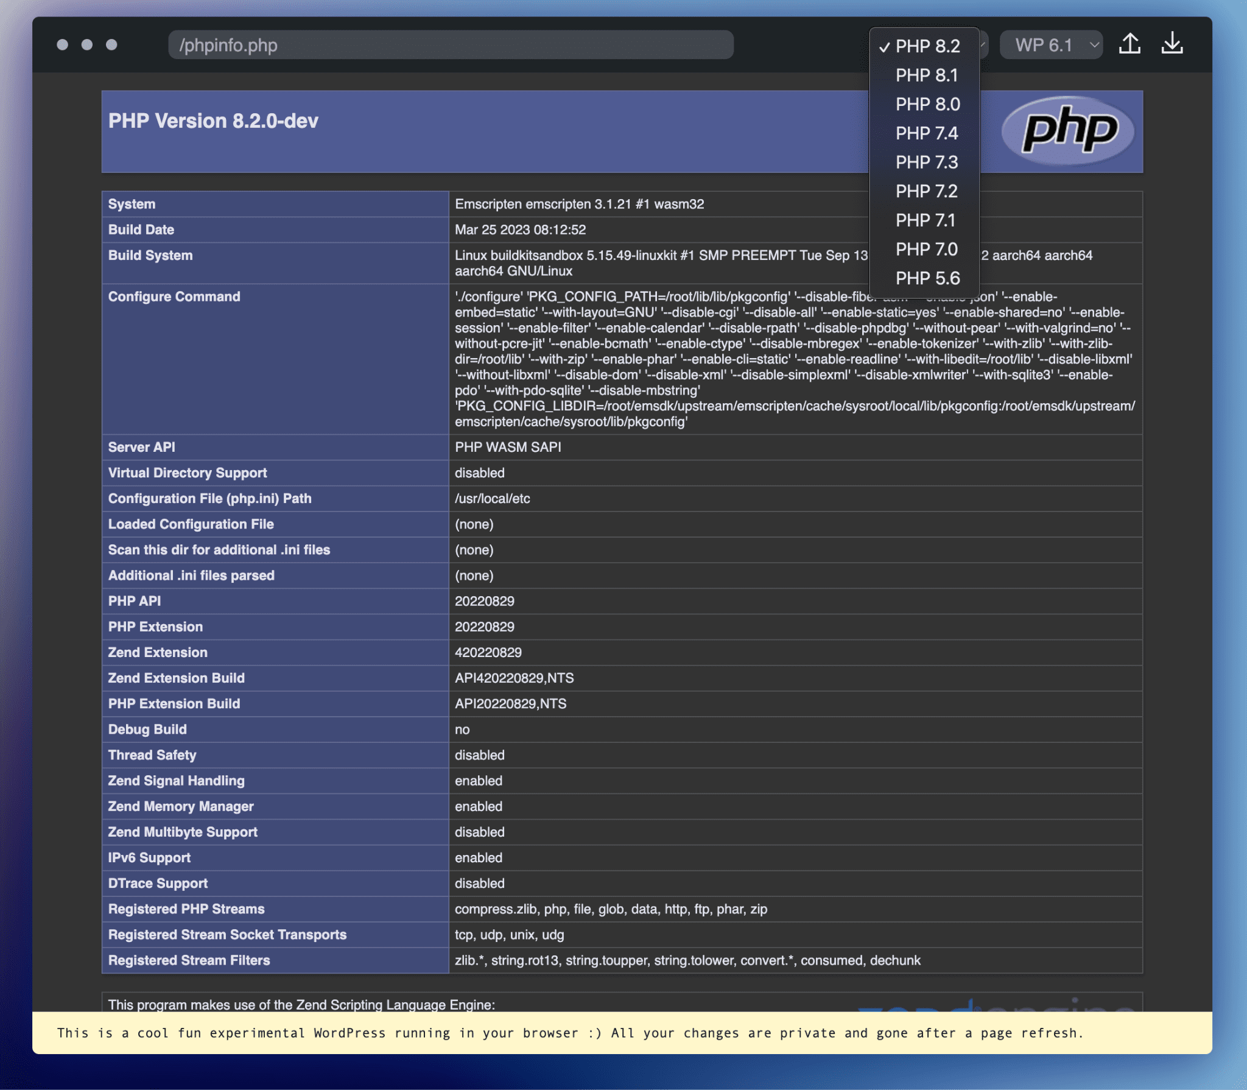Click the checked PHP 8.2 option
The width and height of the screenshot is (1247, 1090).
[926, 46]
